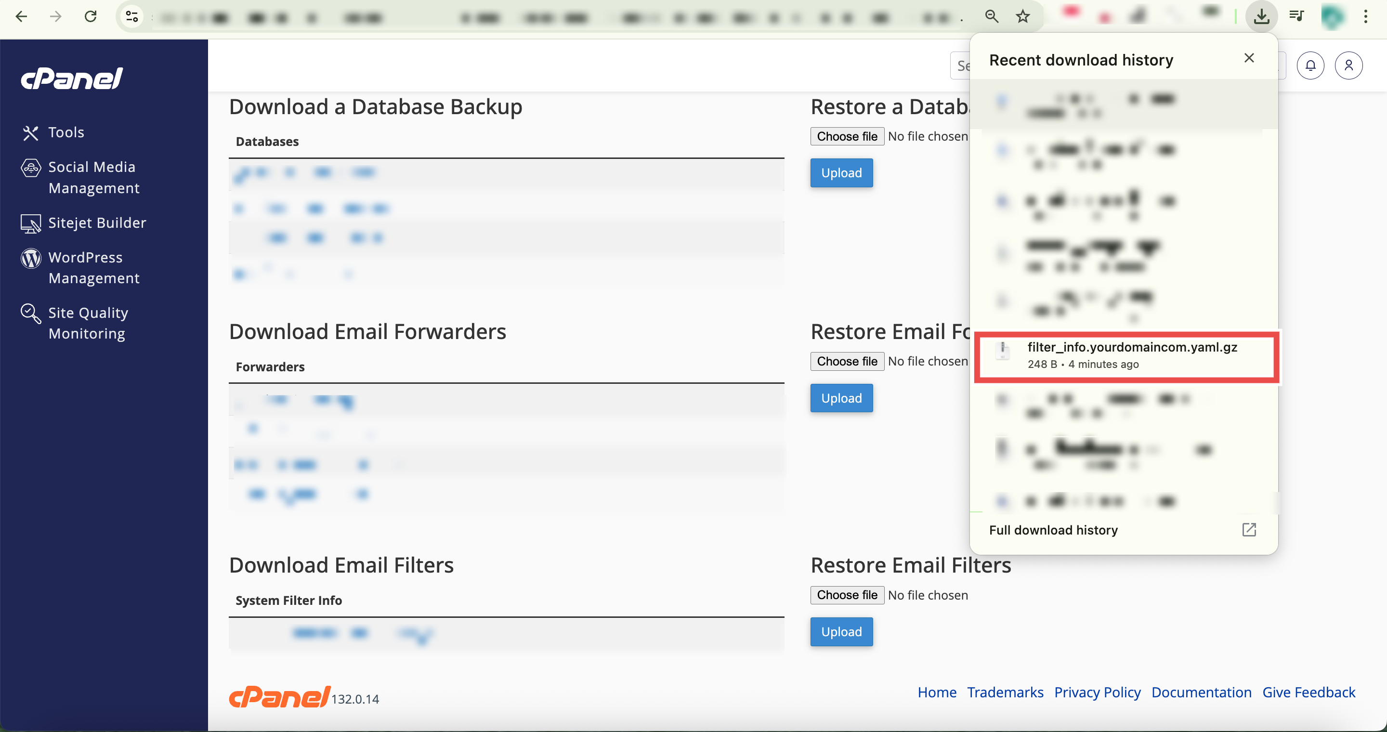Click the browser reload icon
Screen dimensions: 1387x732
pos(91,17)
